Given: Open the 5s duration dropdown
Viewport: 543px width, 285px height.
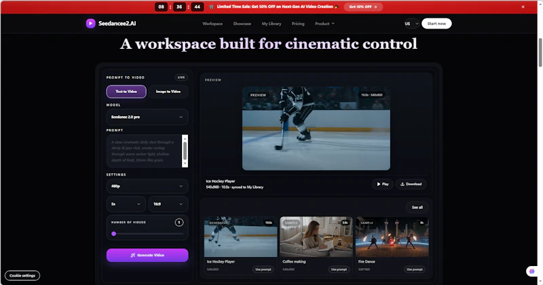Looking at the screenshot, I should pos(126,204).
